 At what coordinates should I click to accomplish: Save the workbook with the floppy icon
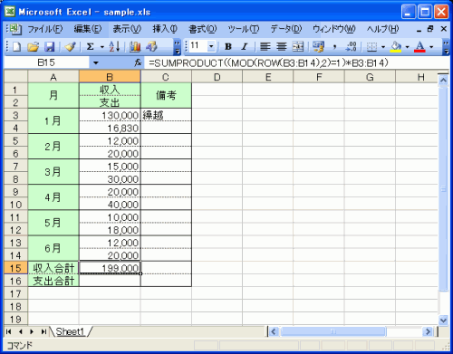[x=50, y=47]
